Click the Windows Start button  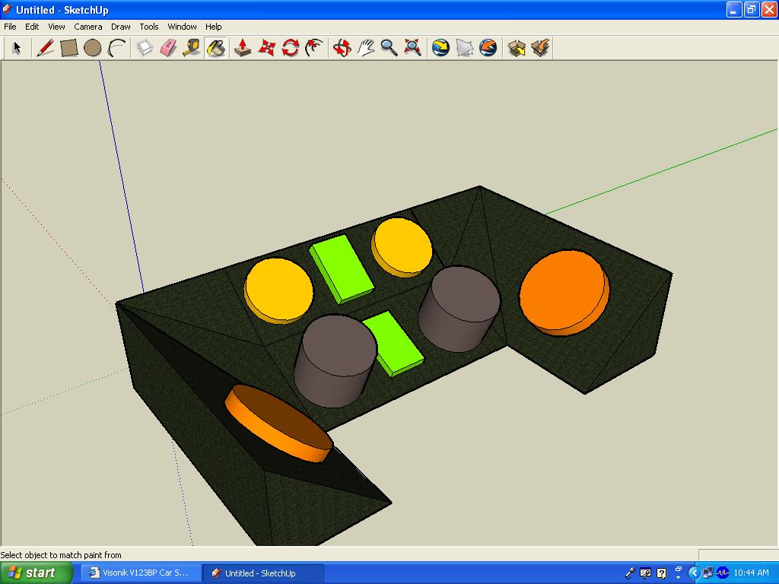click(x=36, y=573)
